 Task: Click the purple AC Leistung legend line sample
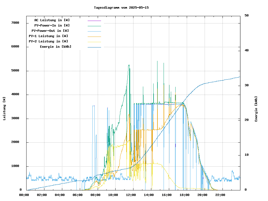pyautogui.click(x=94, y=21)
